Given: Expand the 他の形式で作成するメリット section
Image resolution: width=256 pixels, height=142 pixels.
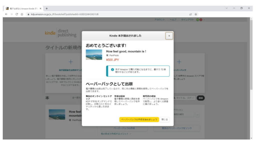Looking at the screenshot, I should click(116, 134).
